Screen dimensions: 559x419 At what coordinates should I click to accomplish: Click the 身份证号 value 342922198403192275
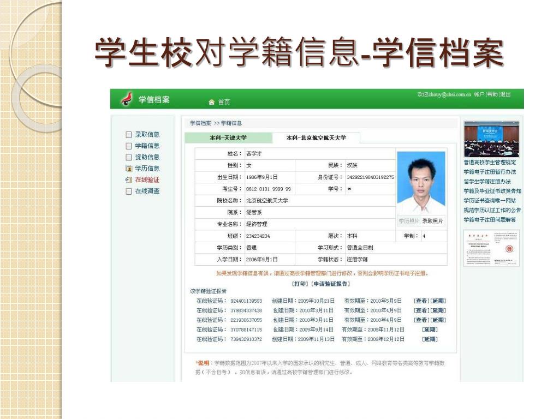point(371,177)
